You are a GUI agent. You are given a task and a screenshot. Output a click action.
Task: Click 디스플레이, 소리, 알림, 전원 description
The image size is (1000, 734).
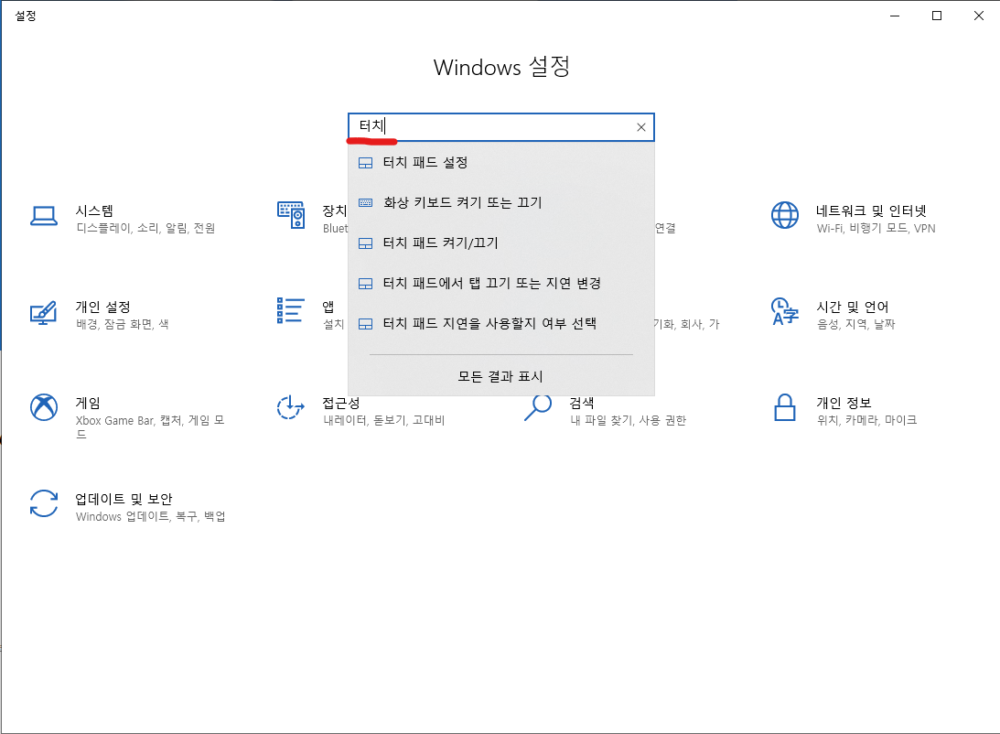click(x=145, y=228)
